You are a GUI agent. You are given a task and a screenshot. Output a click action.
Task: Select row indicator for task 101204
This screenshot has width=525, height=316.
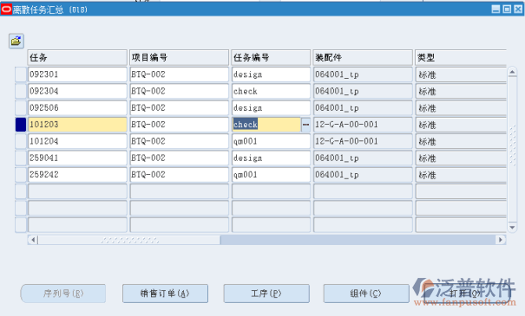(21, 141)
